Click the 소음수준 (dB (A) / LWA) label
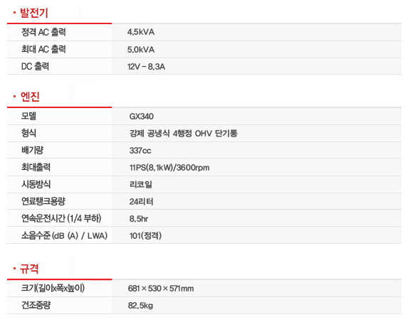This screenshot has height=322, width=418. (64, 235)
